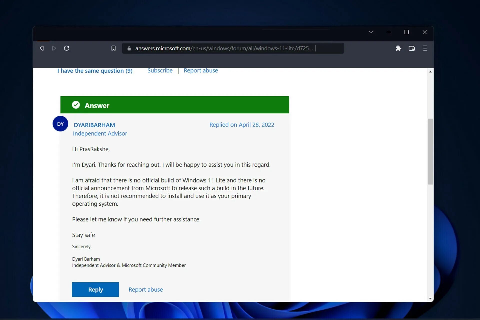Click the green Answer checkmark icon
Image resolution: width=480 pixels, height=320 pixels.
tap(76, 105)
